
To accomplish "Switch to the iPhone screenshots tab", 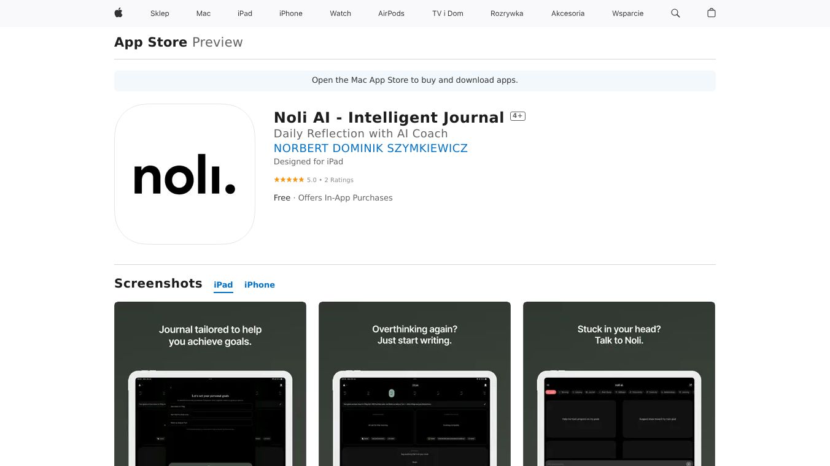I will (x=260, y=285).
